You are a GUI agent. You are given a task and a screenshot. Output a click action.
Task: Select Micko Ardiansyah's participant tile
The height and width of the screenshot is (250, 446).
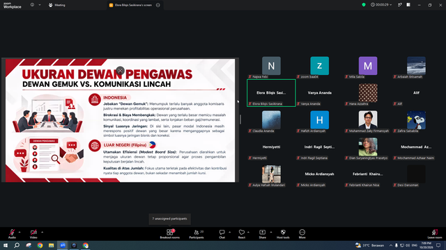pos(320,174)
